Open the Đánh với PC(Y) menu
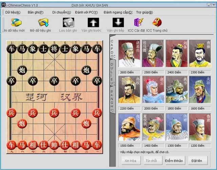The width and height of the screenshot is (217, 170). (x=86, y=12)
